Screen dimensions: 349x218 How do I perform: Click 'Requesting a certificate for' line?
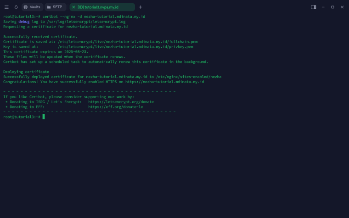click(x=65, y=27)
